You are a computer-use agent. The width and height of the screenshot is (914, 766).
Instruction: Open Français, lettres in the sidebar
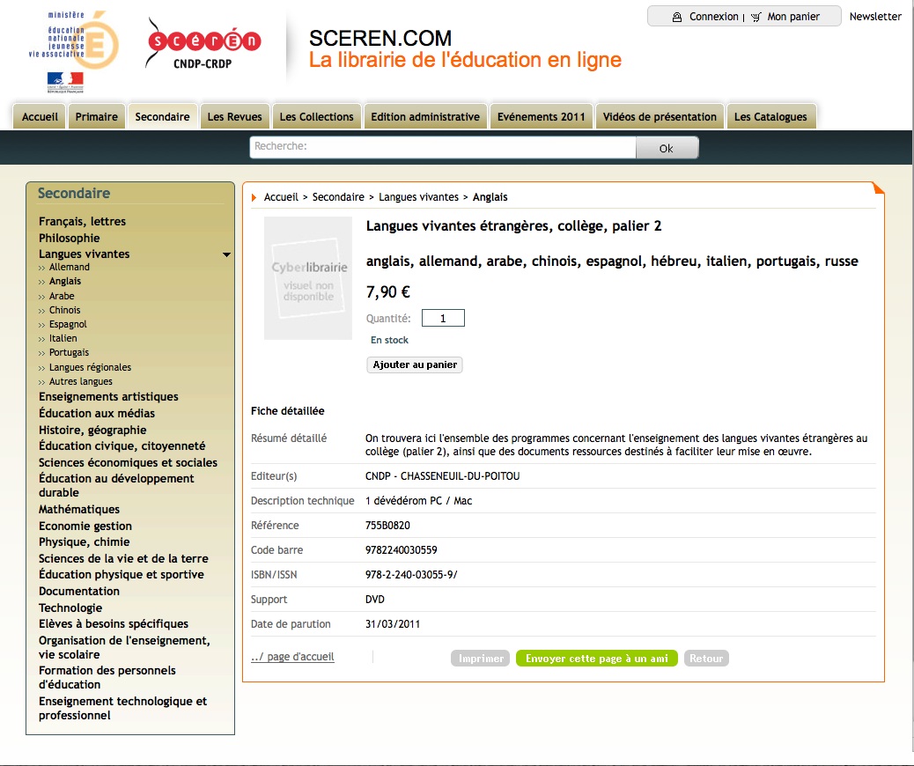(x=82, y=222)
